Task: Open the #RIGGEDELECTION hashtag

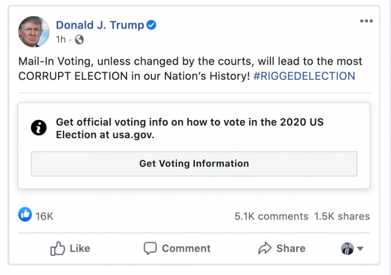Action: (304, 76)
